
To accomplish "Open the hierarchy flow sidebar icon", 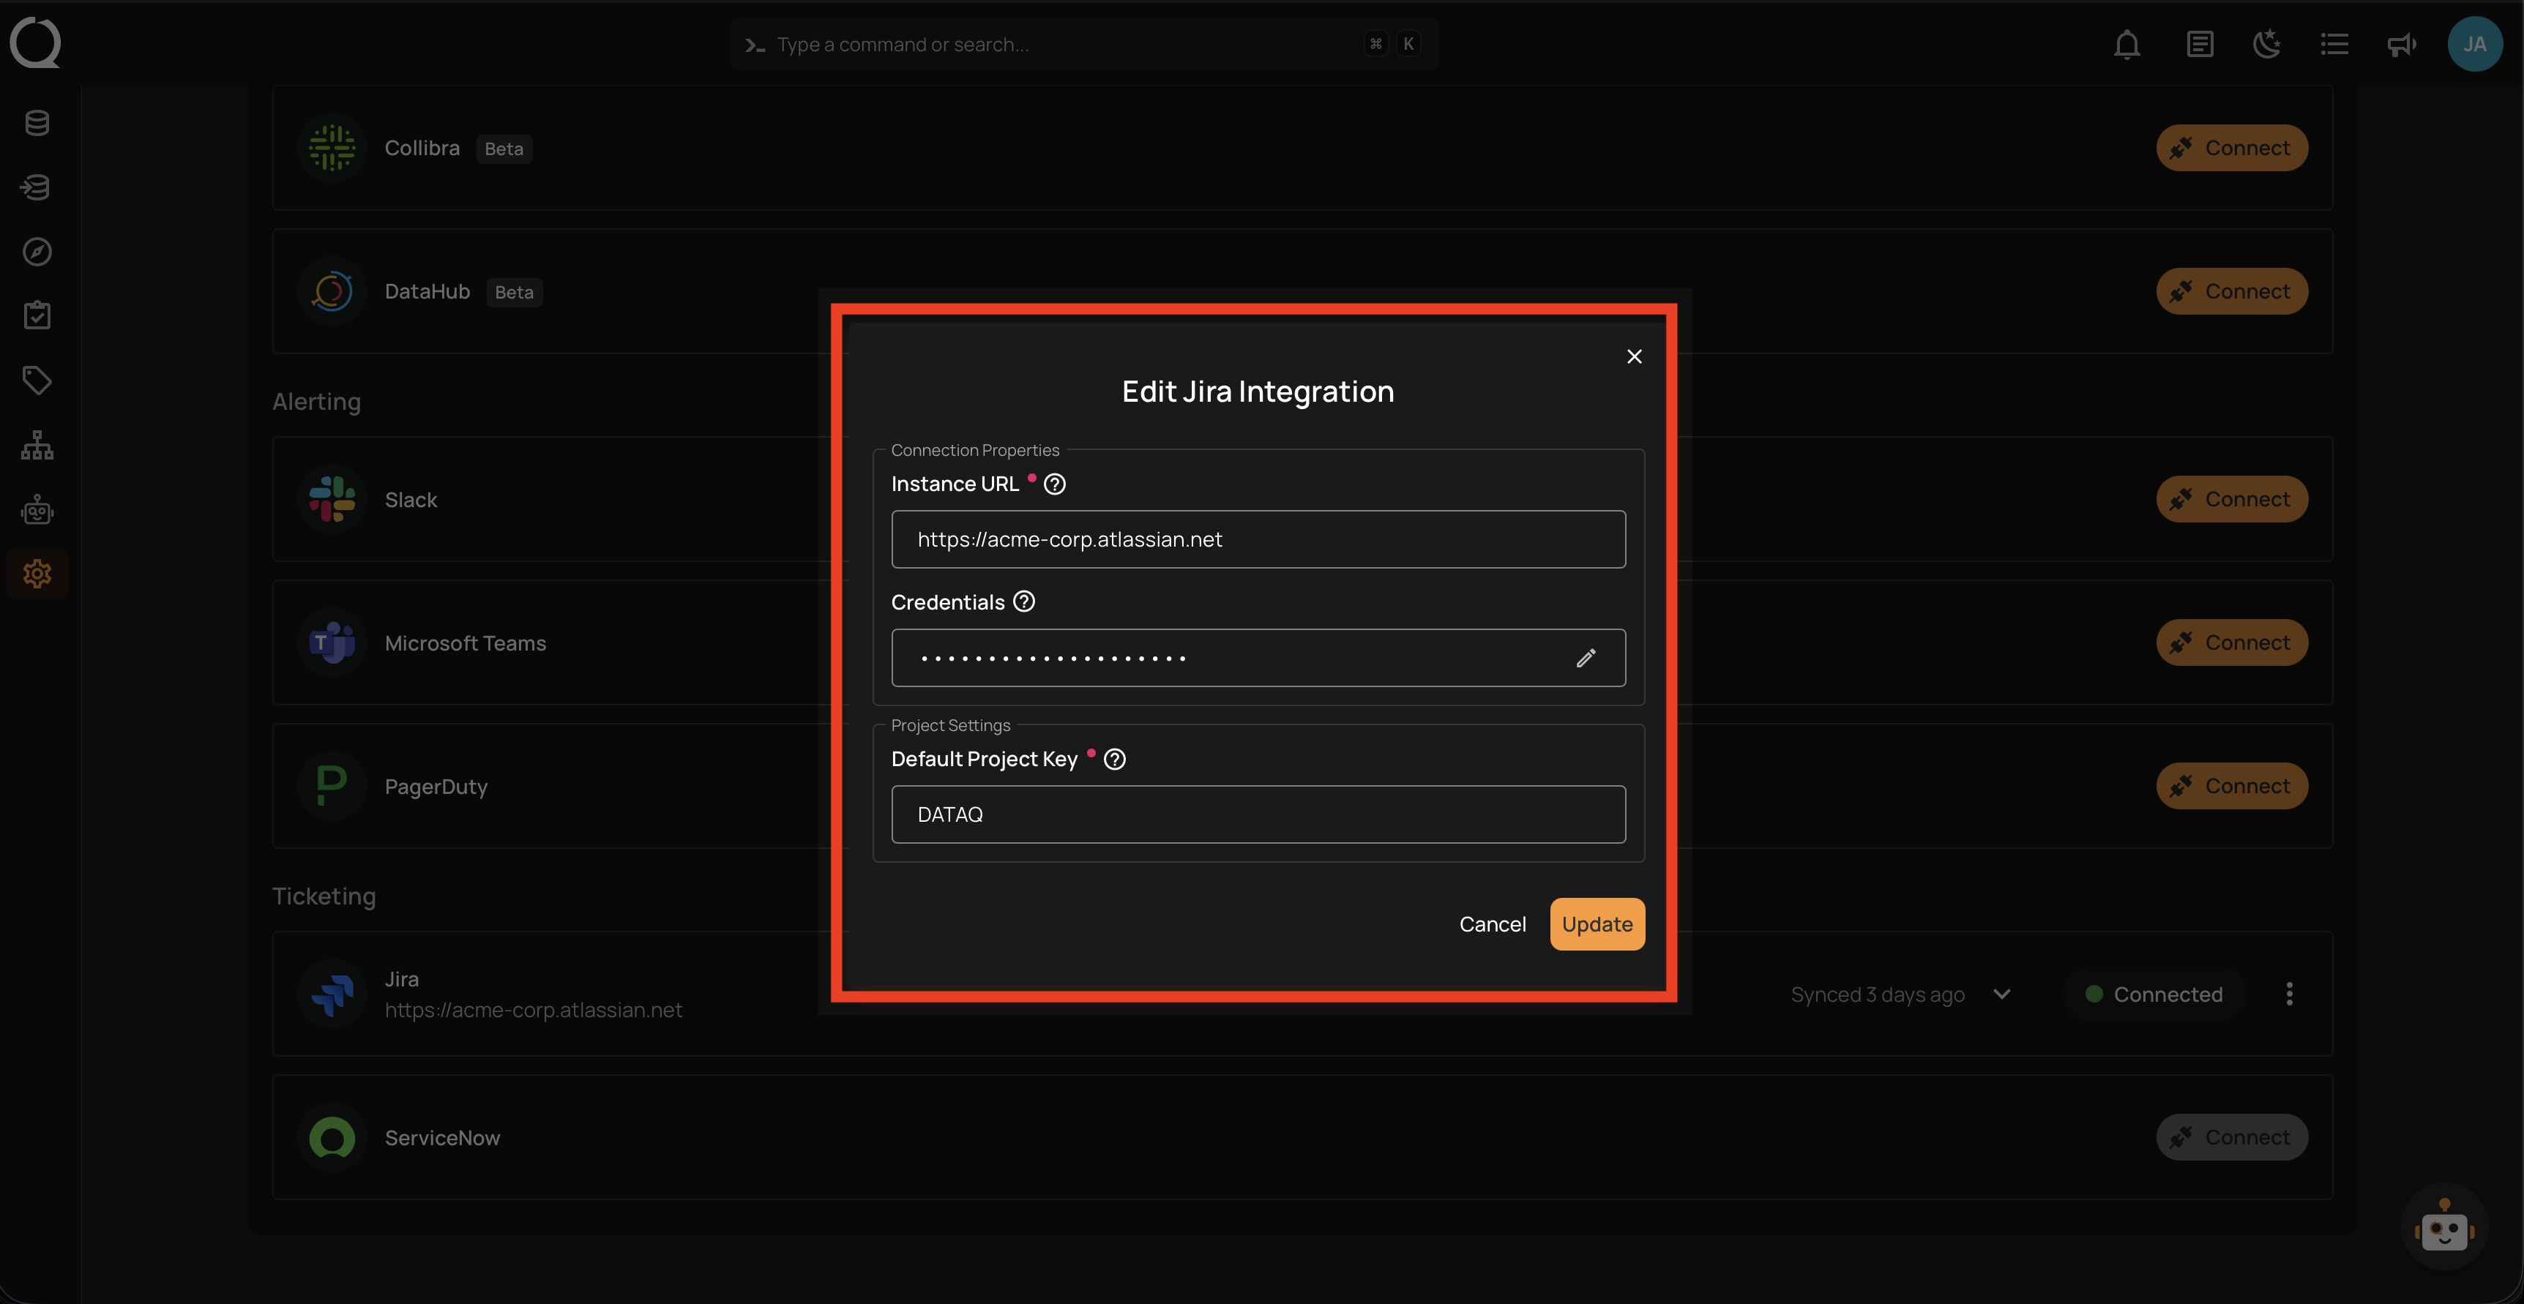I will pyautogui.click(x=37, y=445).
